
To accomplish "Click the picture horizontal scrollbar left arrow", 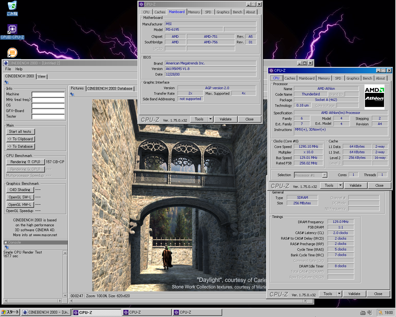I will pos(71,301).
